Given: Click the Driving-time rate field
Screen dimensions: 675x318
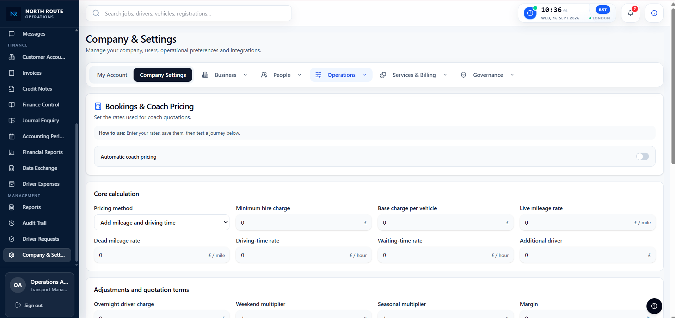Looking at the screenshot, I should 303,255.
